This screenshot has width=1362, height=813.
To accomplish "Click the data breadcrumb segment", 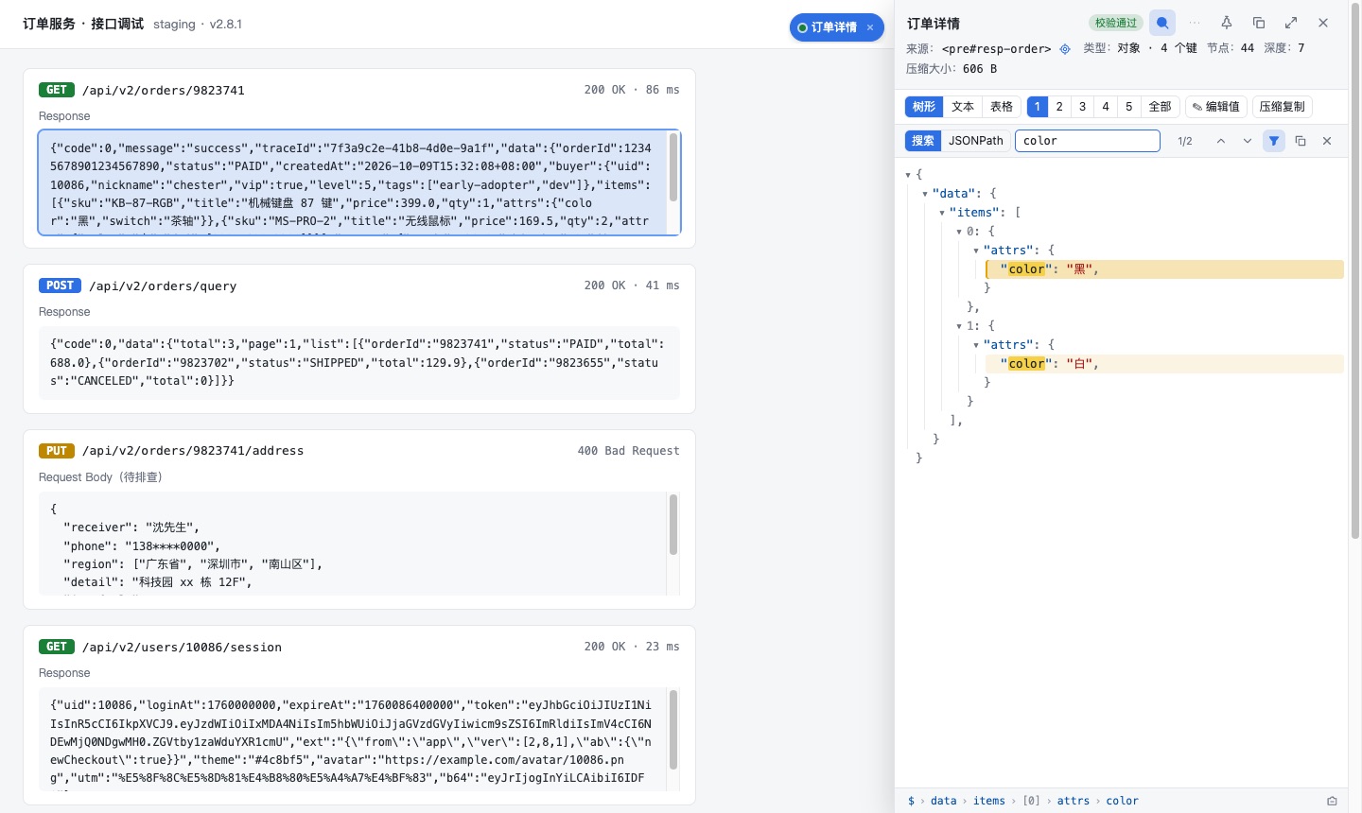I will pos(944,801).
